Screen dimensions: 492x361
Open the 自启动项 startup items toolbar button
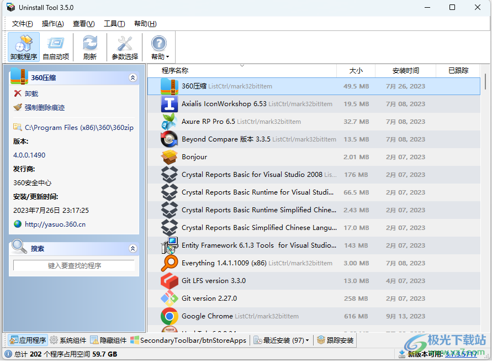click(x=56, y=47)
